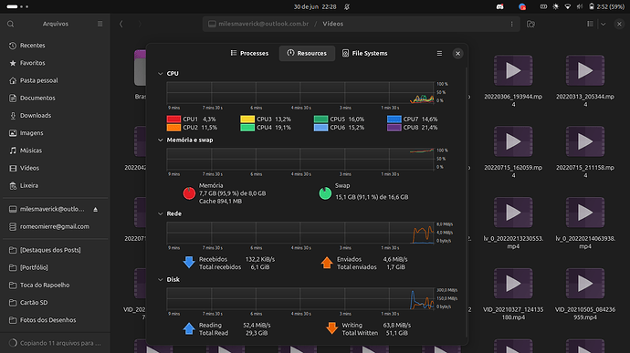Open view options dropdown in Files
630x353 pixels.
tap(604, 24)
